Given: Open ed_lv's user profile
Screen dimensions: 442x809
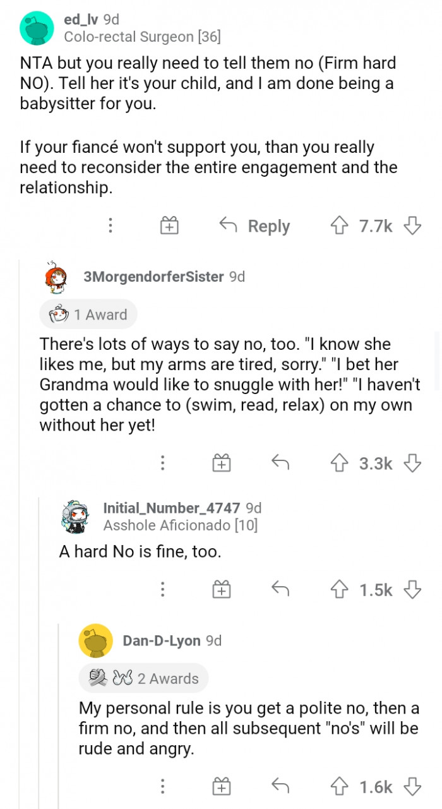Looking at the screenshot, I should 81,20.
